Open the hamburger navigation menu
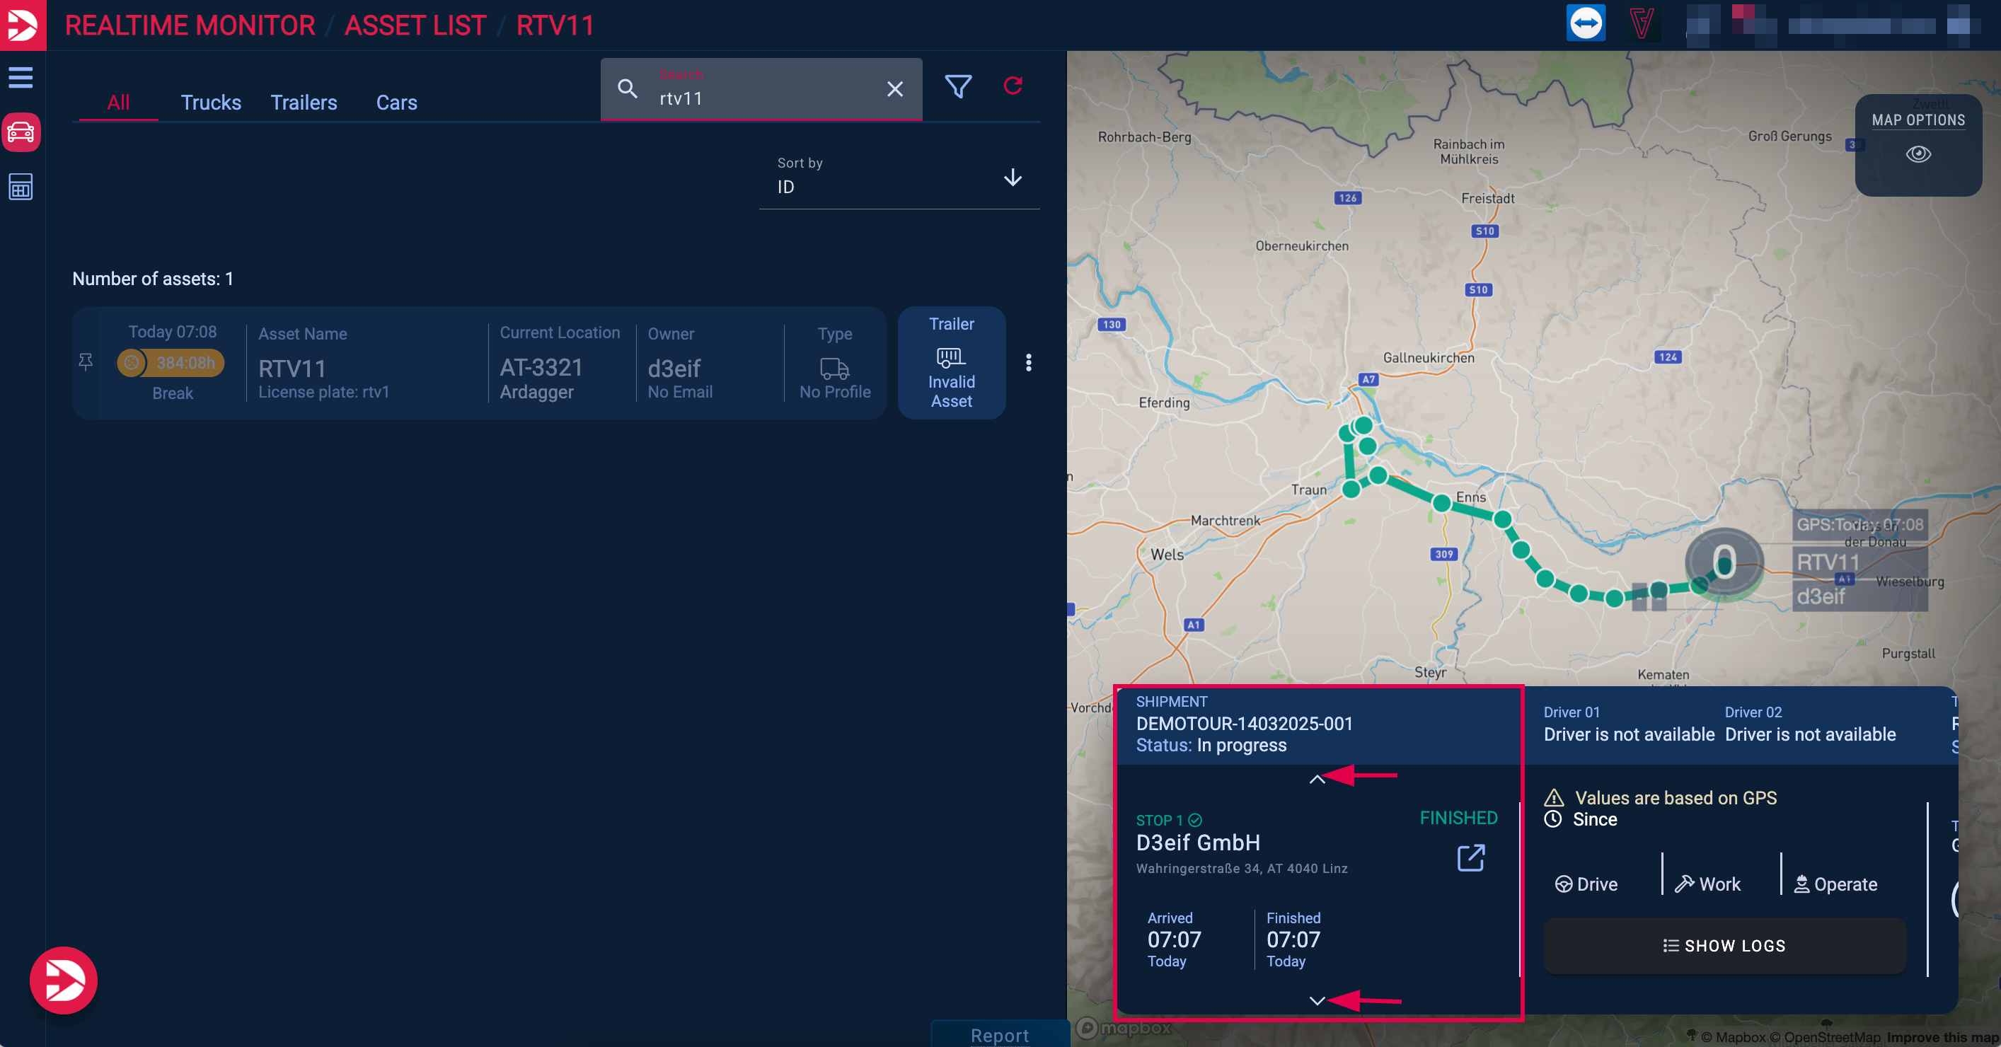 coord(21,78)
